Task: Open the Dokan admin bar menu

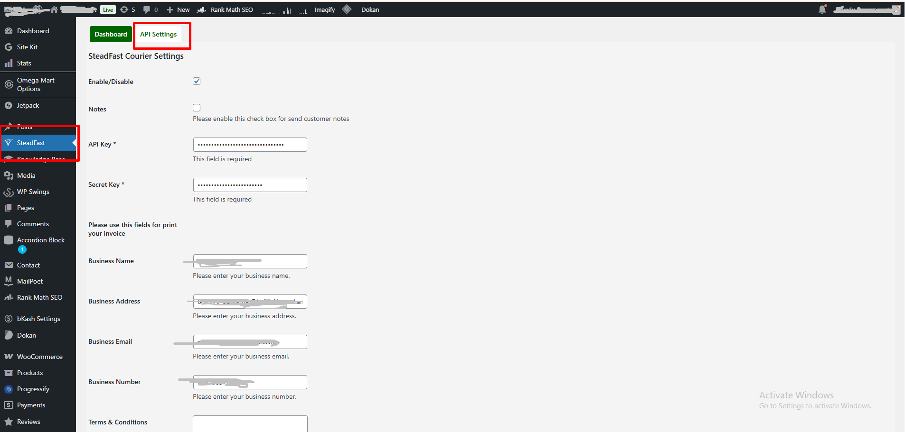Action: tap(369, 9)
